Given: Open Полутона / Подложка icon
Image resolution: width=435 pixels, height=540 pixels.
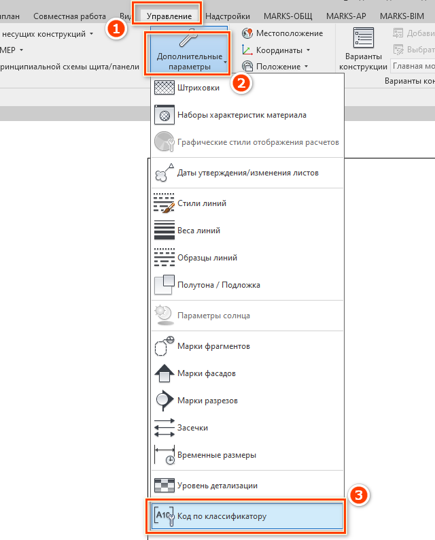Looking at the screenshot, I should click(164, 285).
